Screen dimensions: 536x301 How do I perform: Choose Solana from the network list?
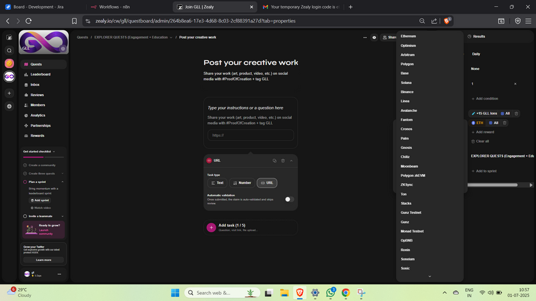click(x=406, y=83)
